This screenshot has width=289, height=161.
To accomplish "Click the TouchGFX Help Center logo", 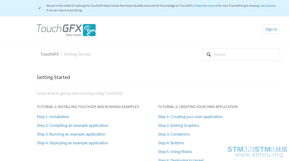I will [x=66, y=30].
